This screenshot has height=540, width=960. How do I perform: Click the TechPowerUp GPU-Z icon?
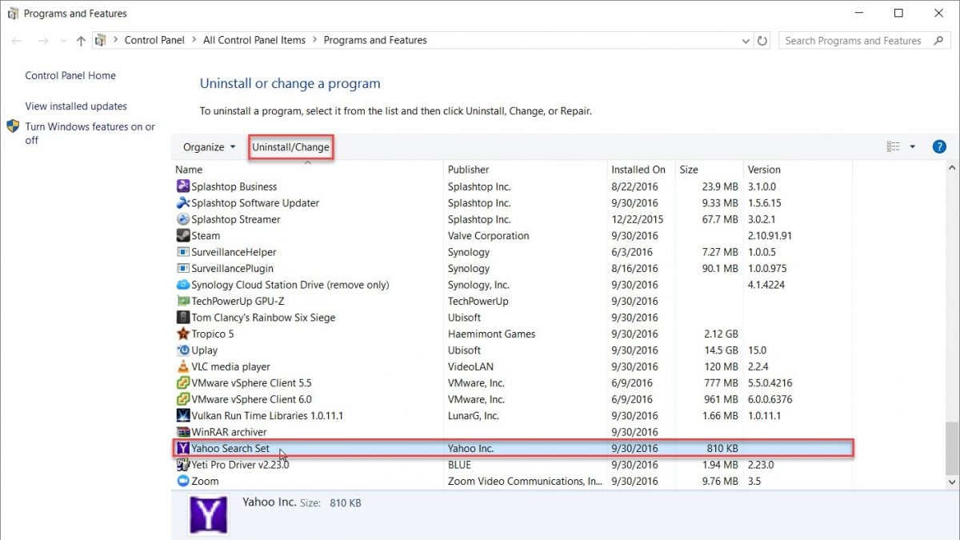[185, 301]
